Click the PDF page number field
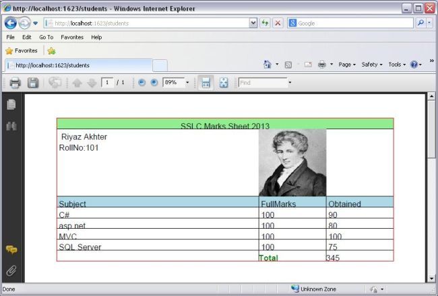Viewport: 438px width, 296px height. [107, 83]
